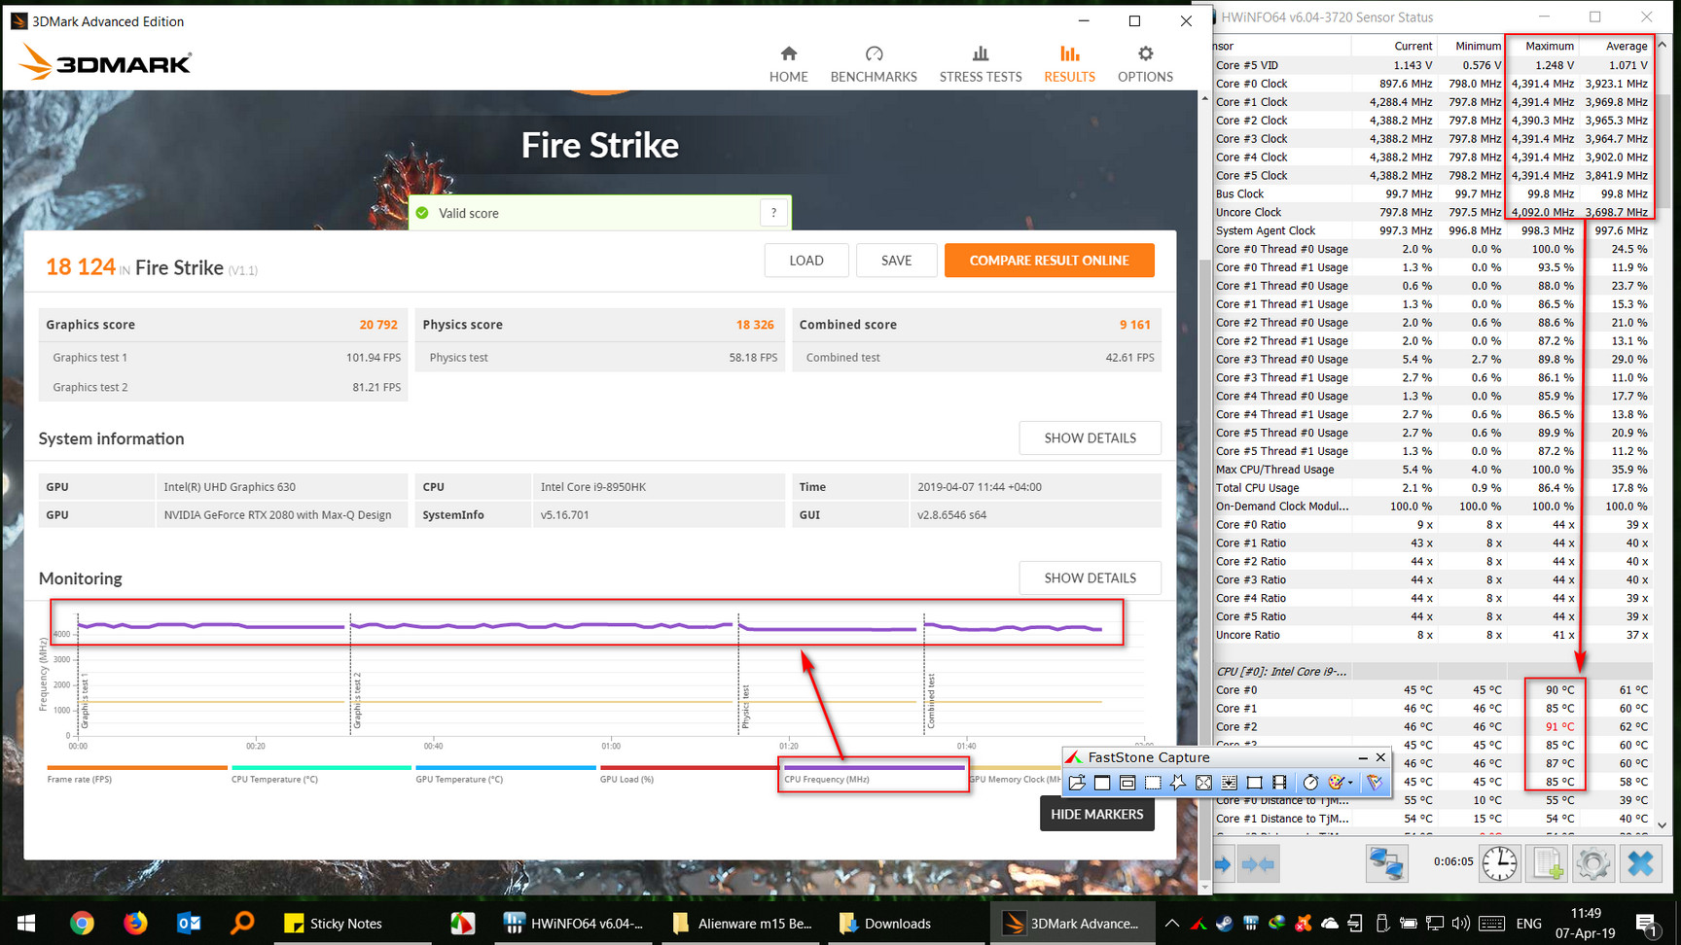Open file in FastStone editor icon

pyautogui.click(x=1077, y=783)
